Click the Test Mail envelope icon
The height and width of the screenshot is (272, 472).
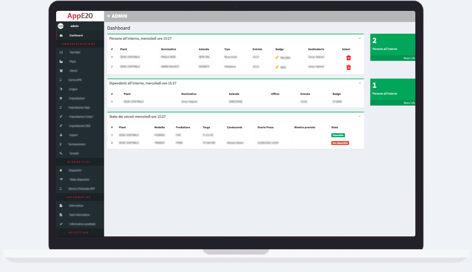coord(61,52)
